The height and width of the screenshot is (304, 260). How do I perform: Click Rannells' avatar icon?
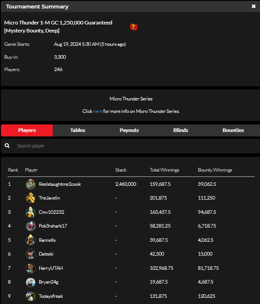pyautogui.click(x=31, y=240)
